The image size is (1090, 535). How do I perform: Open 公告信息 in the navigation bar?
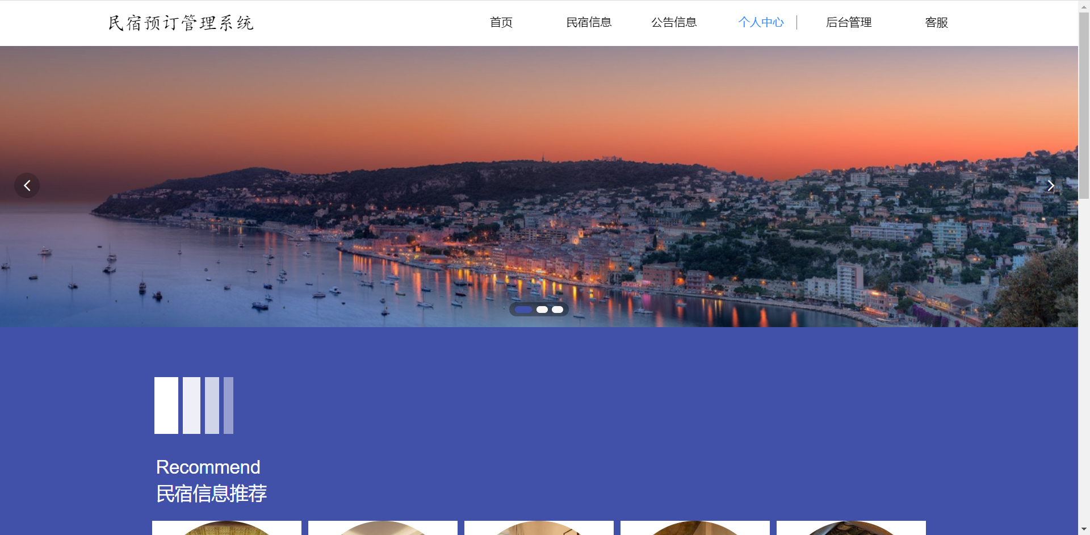click(x=674, y=23)
